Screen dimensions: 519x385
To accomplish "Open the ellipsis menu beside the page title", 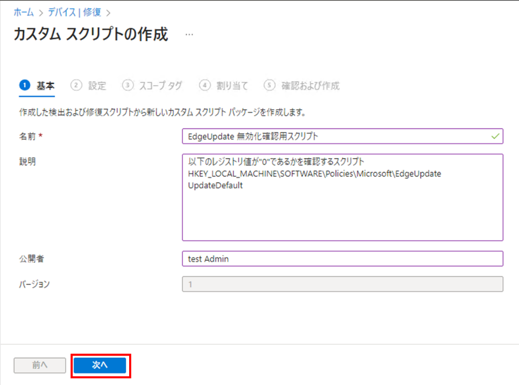I will click(189, 34).
